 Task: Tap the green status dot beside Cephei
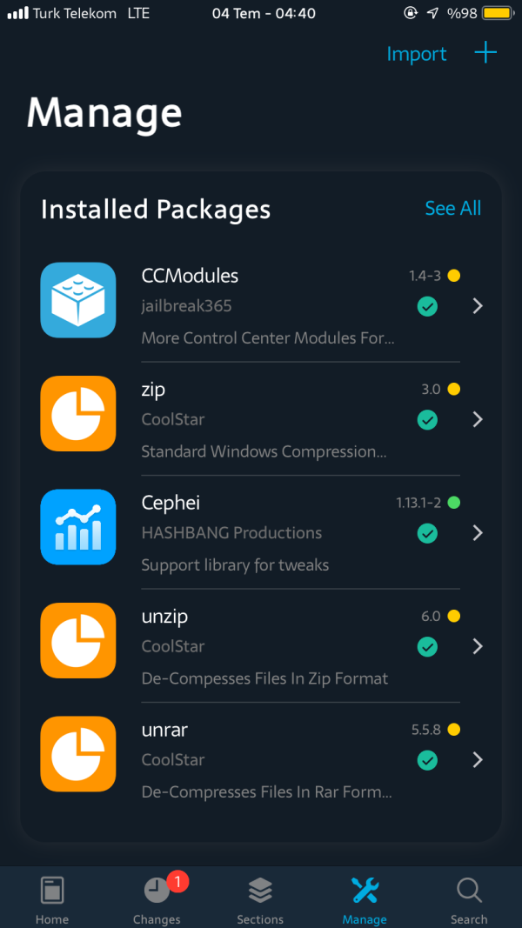tap(453, 503)
